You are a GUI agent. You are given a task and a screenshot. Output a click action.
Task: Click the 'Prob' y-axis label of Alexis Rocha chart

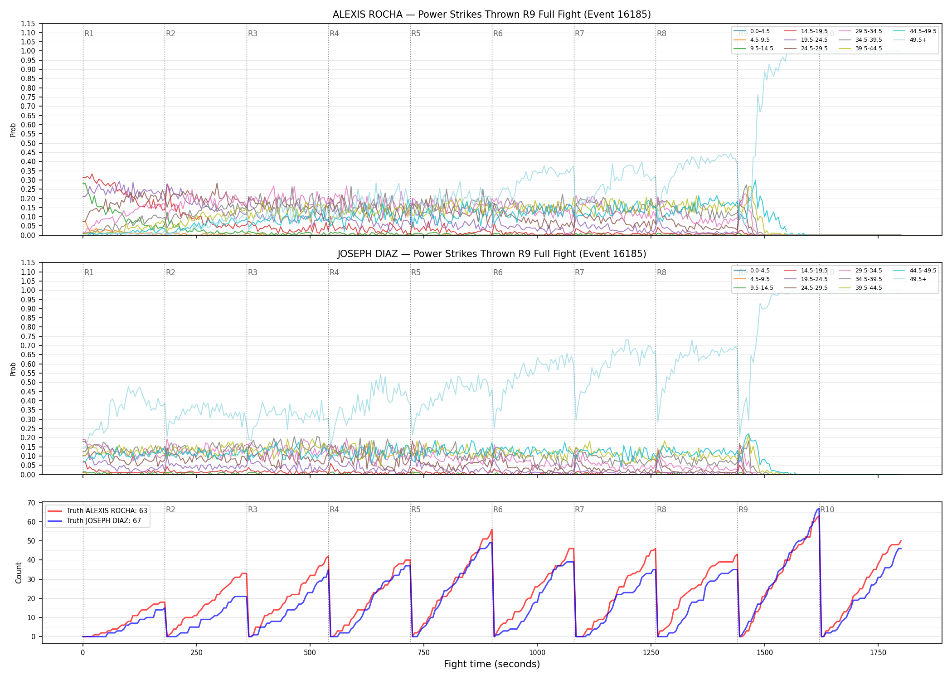click(x=13, y=130)
